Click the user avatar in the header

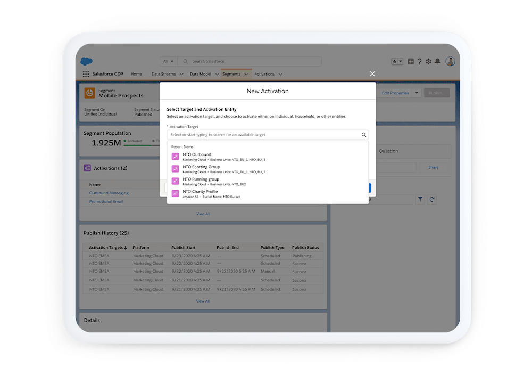[x=450, y=61]
